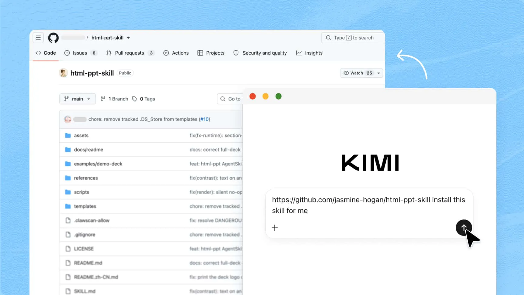Send the Kimi message with arrow button

tap(464, 228)
